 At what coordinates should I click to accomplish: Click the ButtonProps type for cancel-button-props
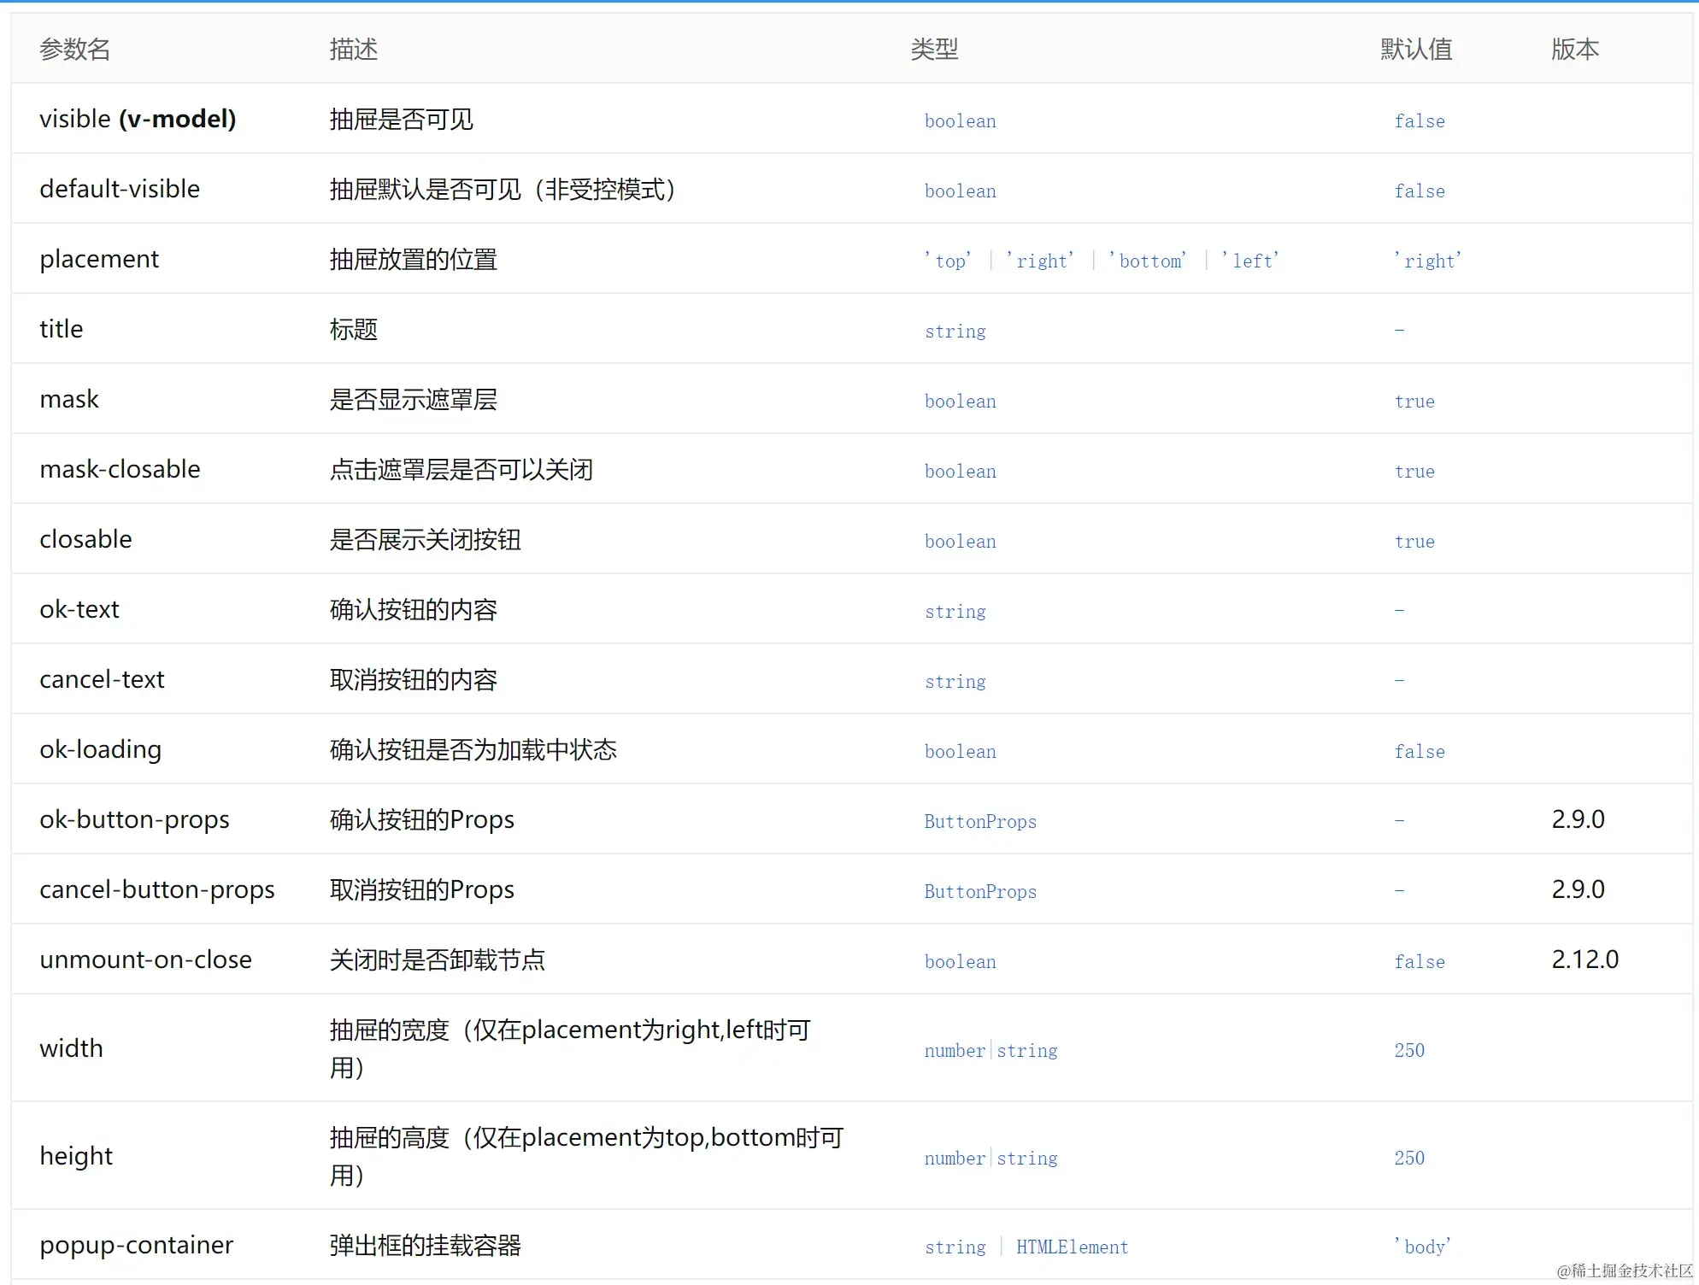pyautogui.click(x=980, y=891)
